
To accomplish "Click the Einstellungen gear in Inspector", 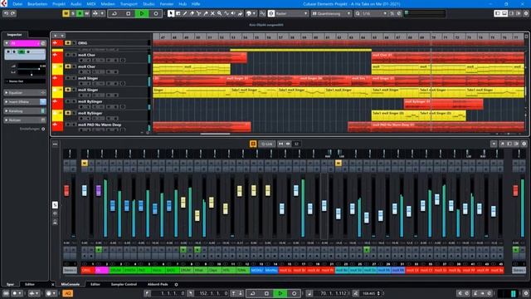I will pos(43,129).
